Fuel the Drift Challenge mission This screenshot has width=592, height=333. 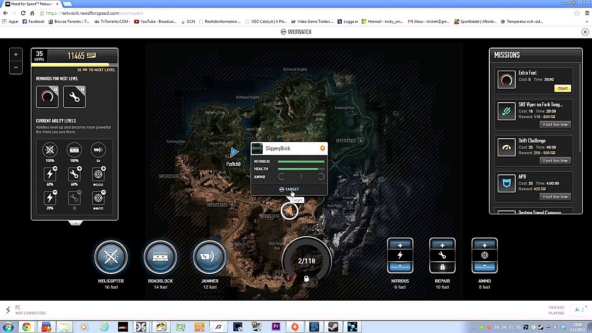tap(555, 160)
